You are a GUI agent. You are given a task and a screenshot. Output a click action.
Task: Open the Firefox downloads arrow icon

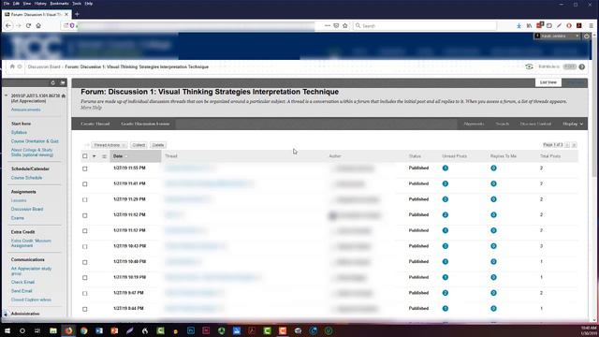519,25
